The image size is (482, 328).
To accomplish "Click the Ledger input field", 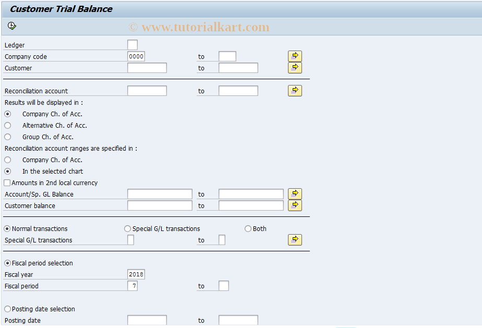I will pyautogui.click(x=132, y=44).
